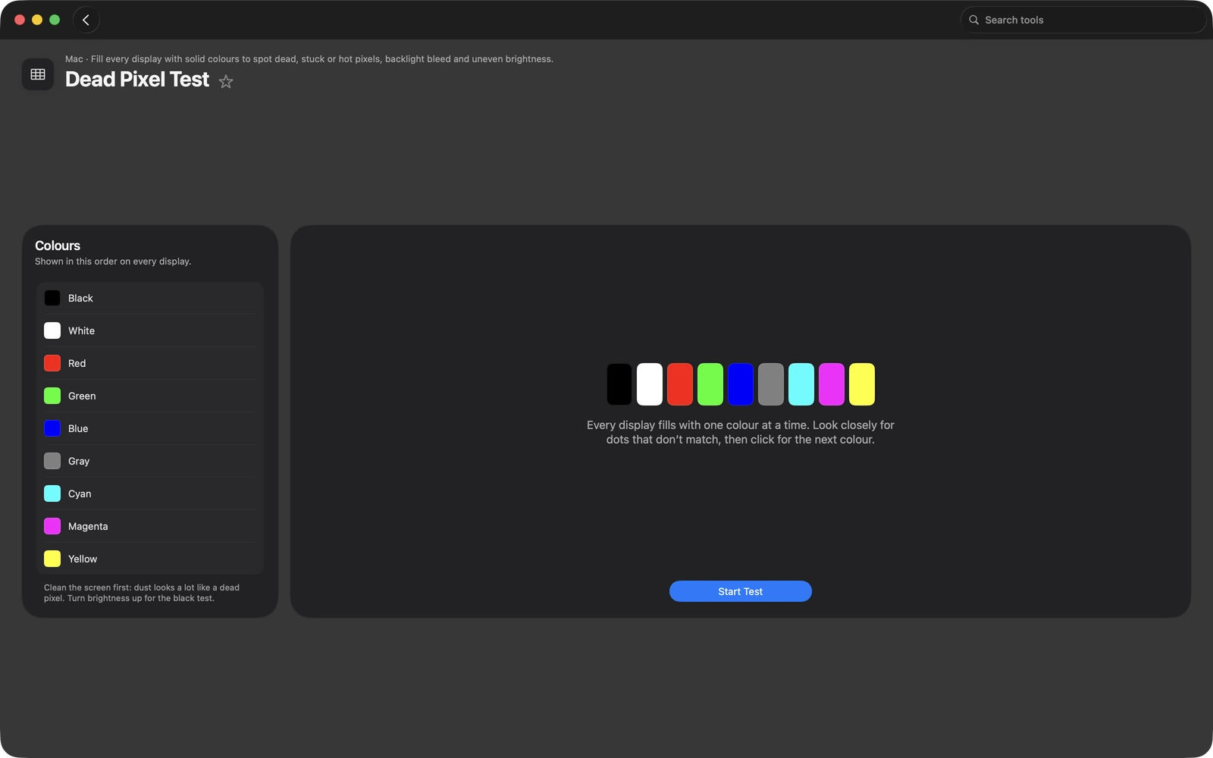Image resolution: width=1213 pixels, height=758 pixels.
Task: Click the white bar in the preview strip
Action: (650, 384)
